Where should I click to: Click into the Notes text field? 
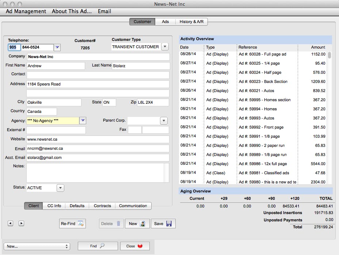tap(95, 172)
